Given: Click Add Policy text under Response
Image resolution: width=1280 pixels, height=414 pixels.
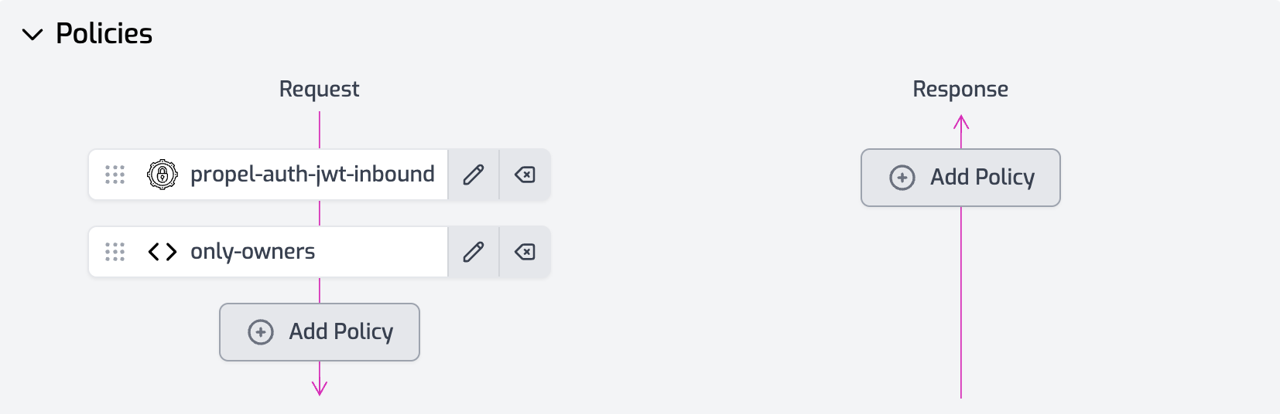Looking at the screenshot, I should click(982, 178).
